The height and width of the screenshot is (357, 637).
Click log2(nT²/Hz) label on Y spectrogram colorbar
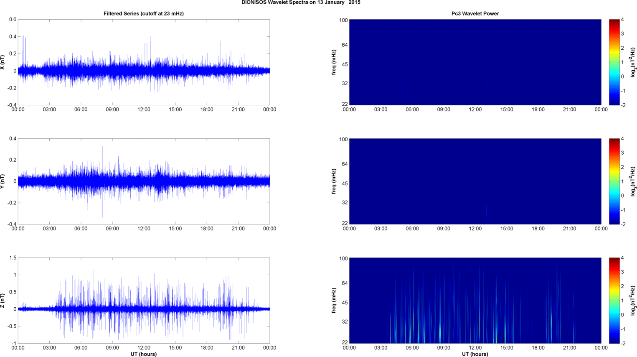pos(633,181)
